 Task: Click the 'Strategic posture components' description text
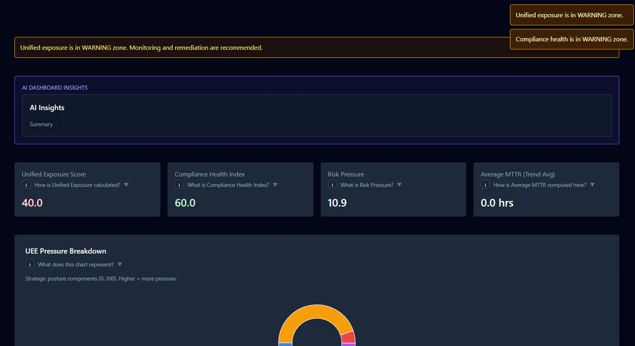(101, 278)
